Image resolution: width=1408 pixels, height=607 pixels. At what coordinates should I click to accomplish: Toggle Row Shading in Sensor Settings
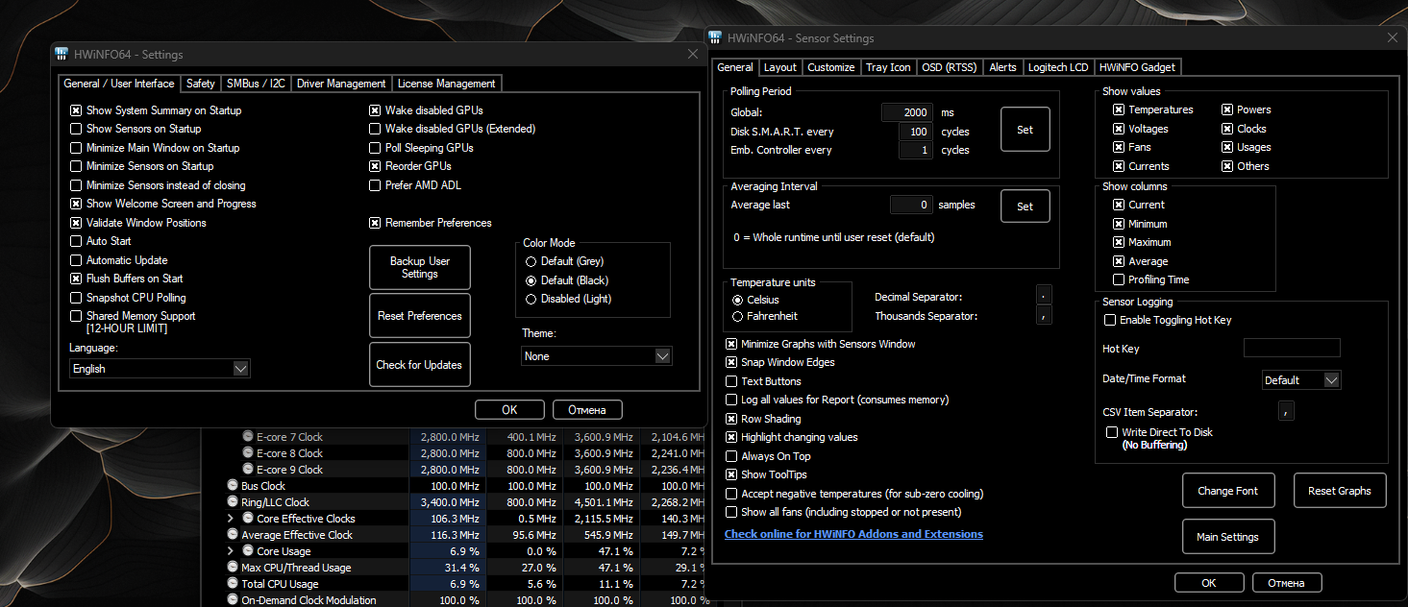(x=731, y=419)
